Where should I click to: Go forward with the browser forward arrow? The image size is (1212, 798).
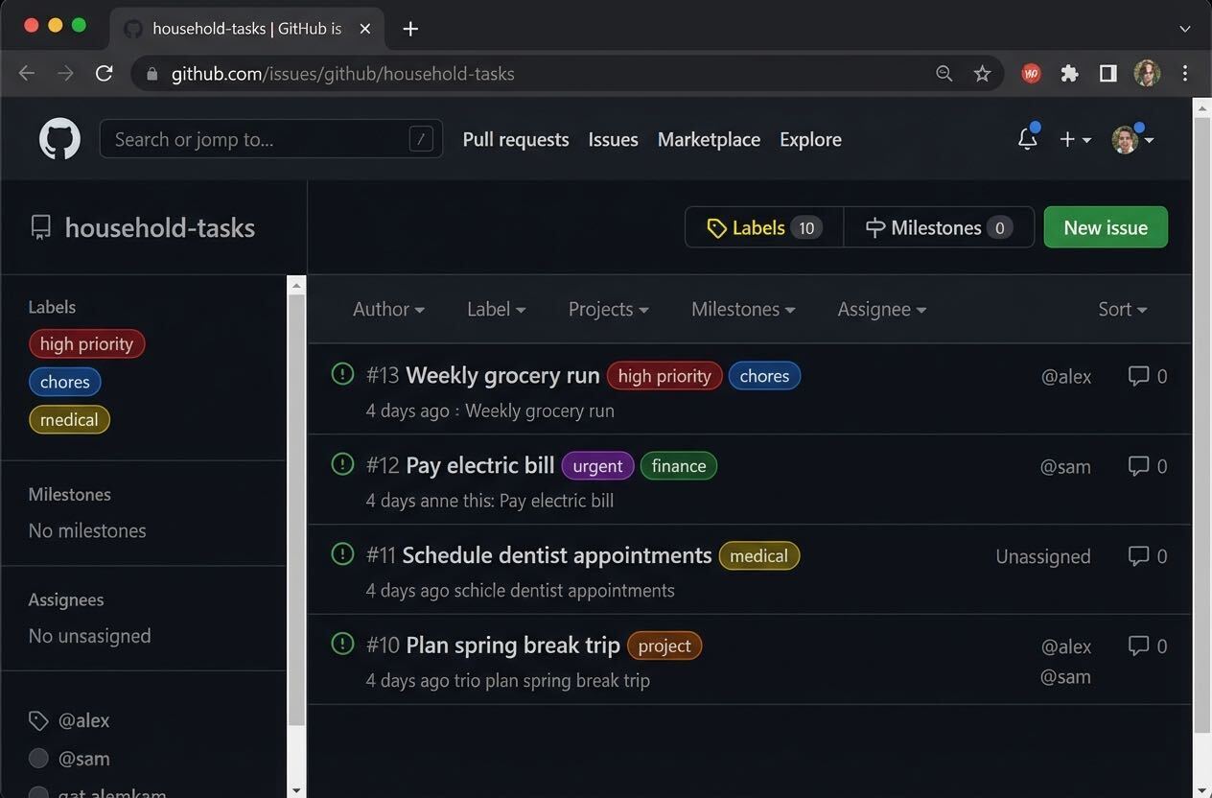click(x=65, y=74)
